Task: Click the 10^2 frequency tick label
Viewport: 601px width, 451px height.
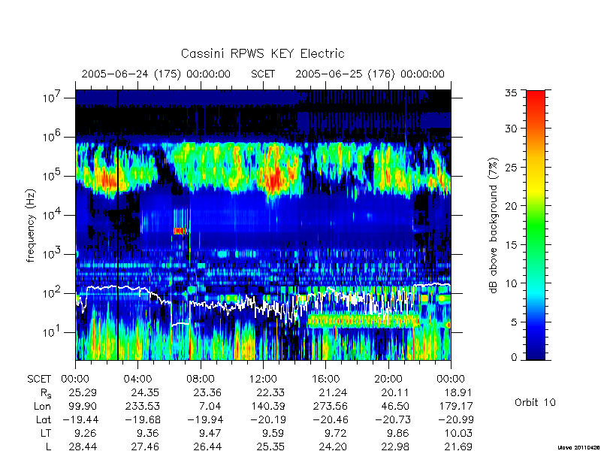Action: click(53, 292)
